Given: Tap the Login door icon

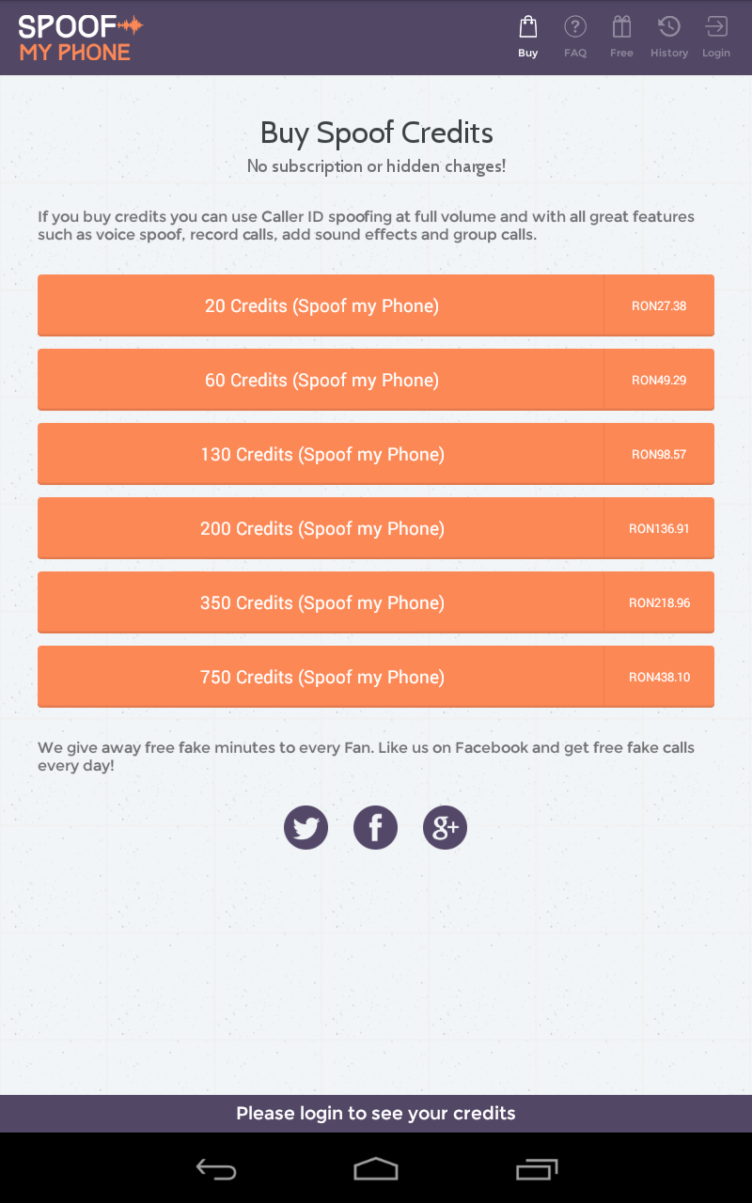Looking at the screenshot, I should pos(716,27).
